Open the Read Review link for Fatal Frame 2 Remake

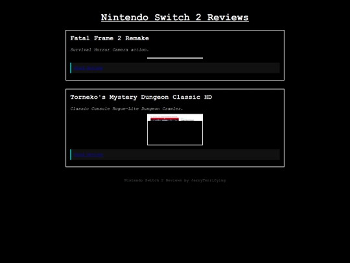[88, 68]
